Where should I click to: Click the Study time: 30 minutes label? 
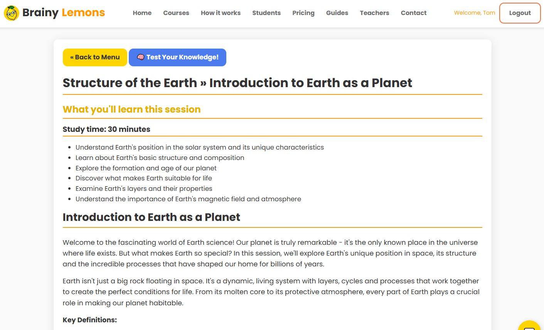106,129
